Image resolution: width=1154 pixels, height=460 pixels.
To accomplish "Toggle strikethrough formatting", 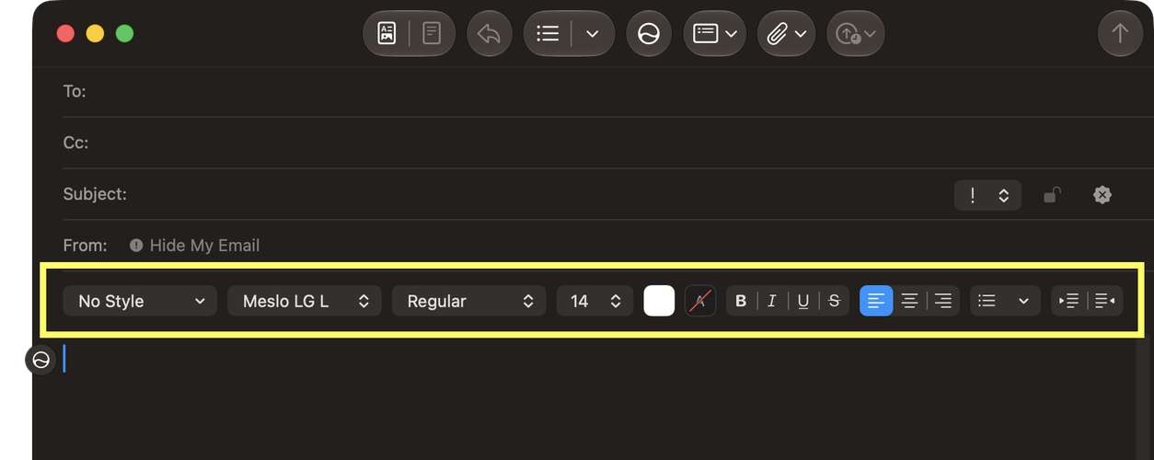I will [835, 301].
